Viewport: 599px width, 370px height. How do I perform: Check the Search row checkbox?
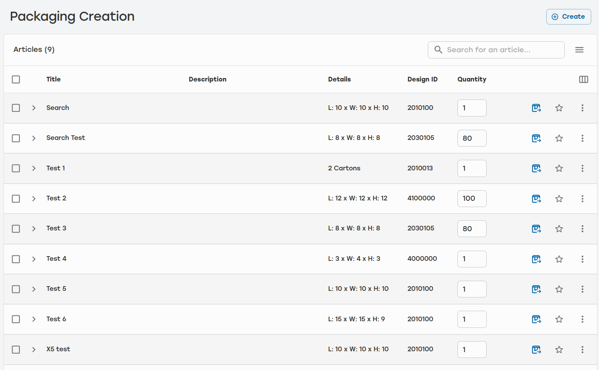click(x=16, y=108)
